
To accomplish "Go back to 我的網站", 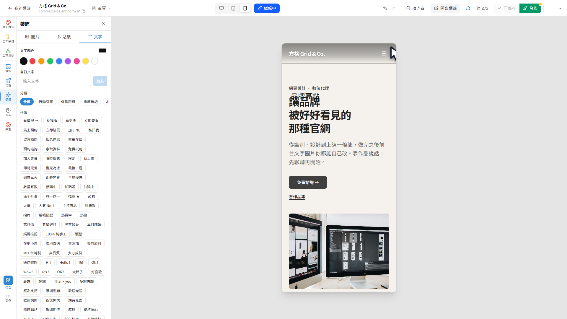I will 19,8.
